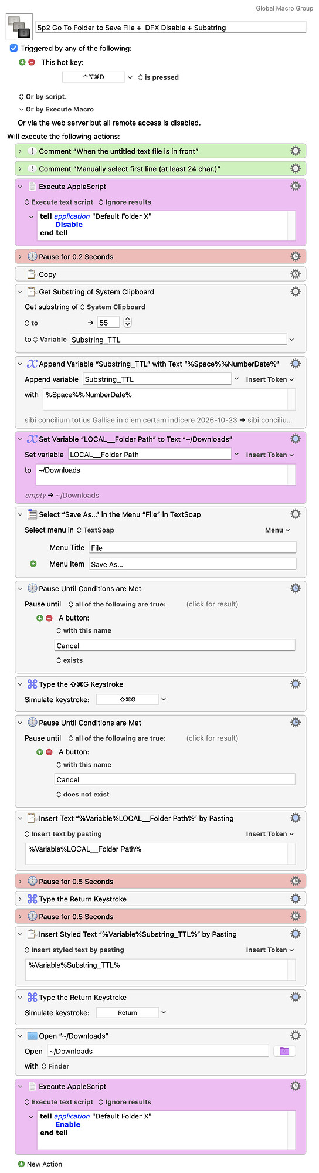Image resolution: width=319 pixels, height=1173 pixels.
Task: Open gear menu for Set Variable LOCAL__Folder Path
Action: (x=296, y=439)
